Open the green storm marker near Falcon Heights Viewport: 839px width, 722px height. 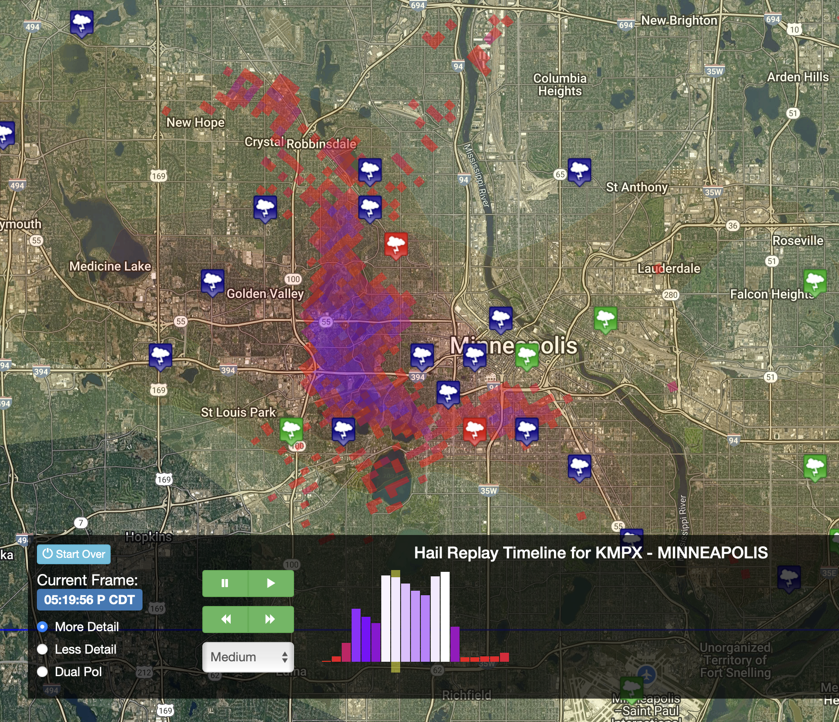pyautogui.click(x=815, y=282)
